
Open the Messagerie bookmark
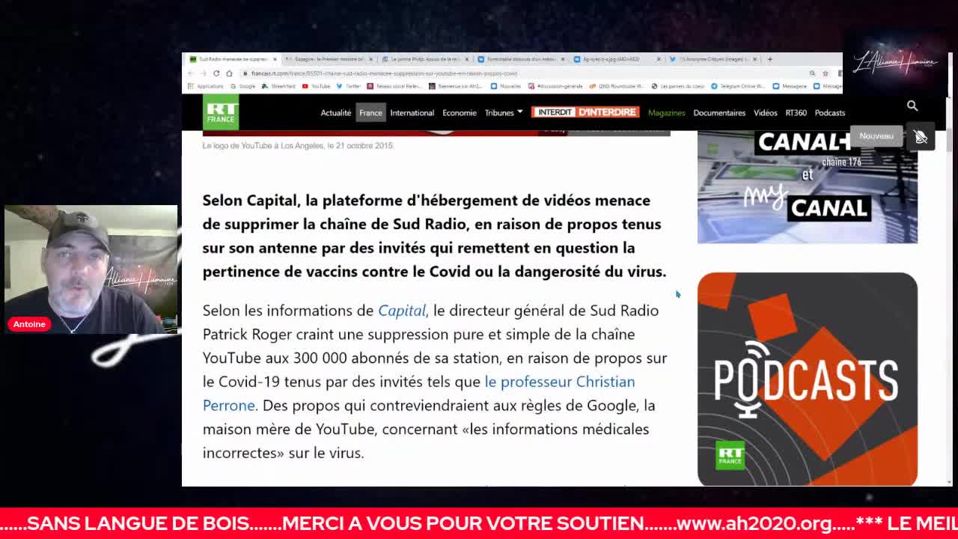click(790, 86)
